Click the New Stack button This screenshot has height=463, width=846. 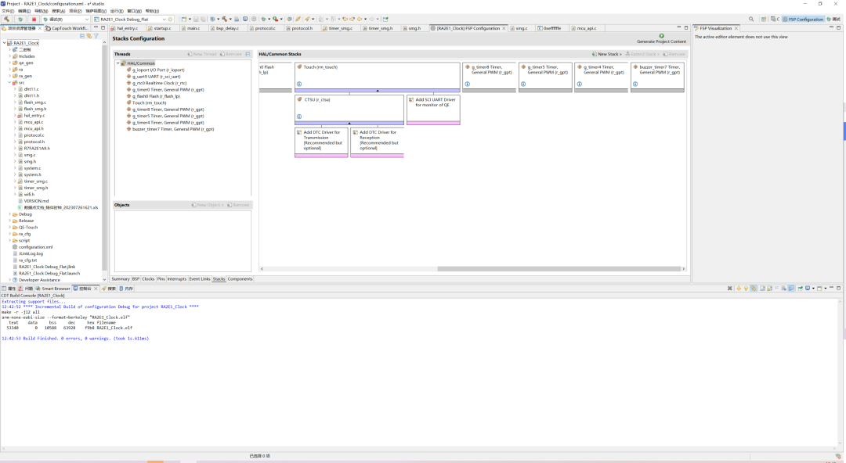pos(609,54)
